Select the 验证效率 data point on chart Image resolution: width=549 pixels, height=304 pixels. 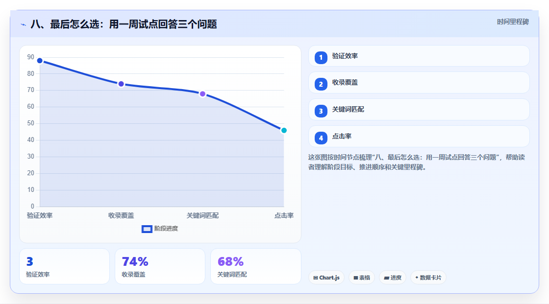pos(40,61)
